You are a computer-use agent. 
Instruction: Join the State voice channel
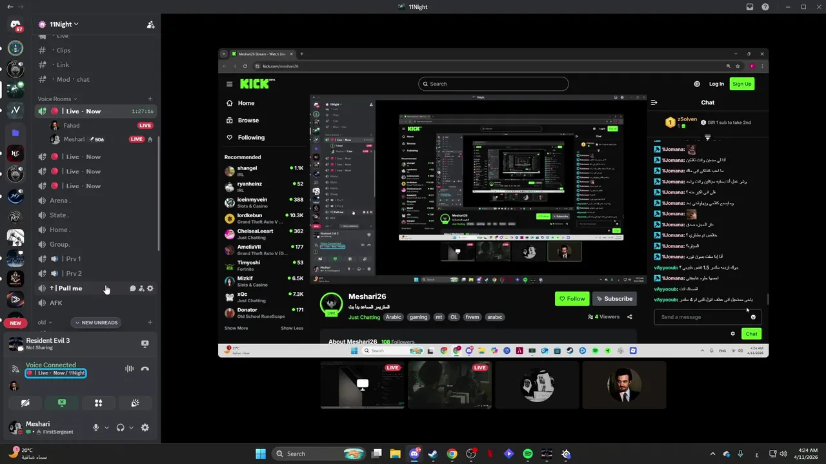coord(59,215)
